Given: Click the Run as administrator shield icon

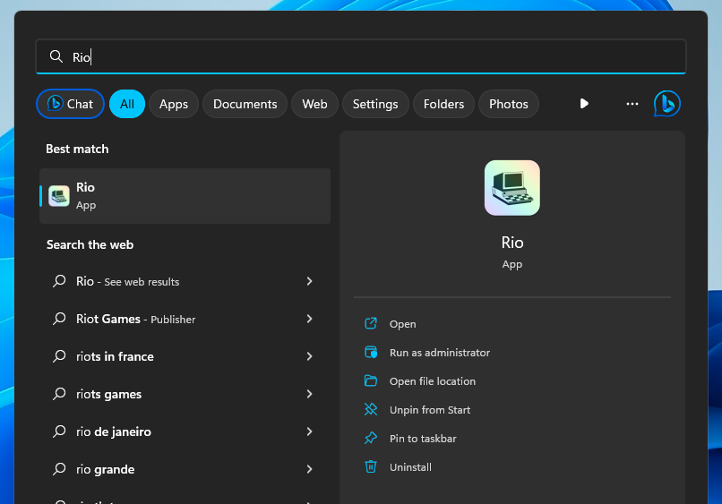Looking at the screenshot, I should pos(371,353).
